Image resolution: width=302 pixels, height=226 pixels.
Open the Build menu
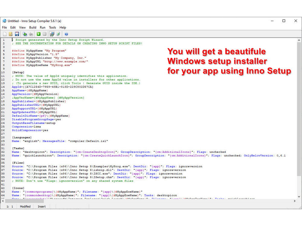point(33,27)
